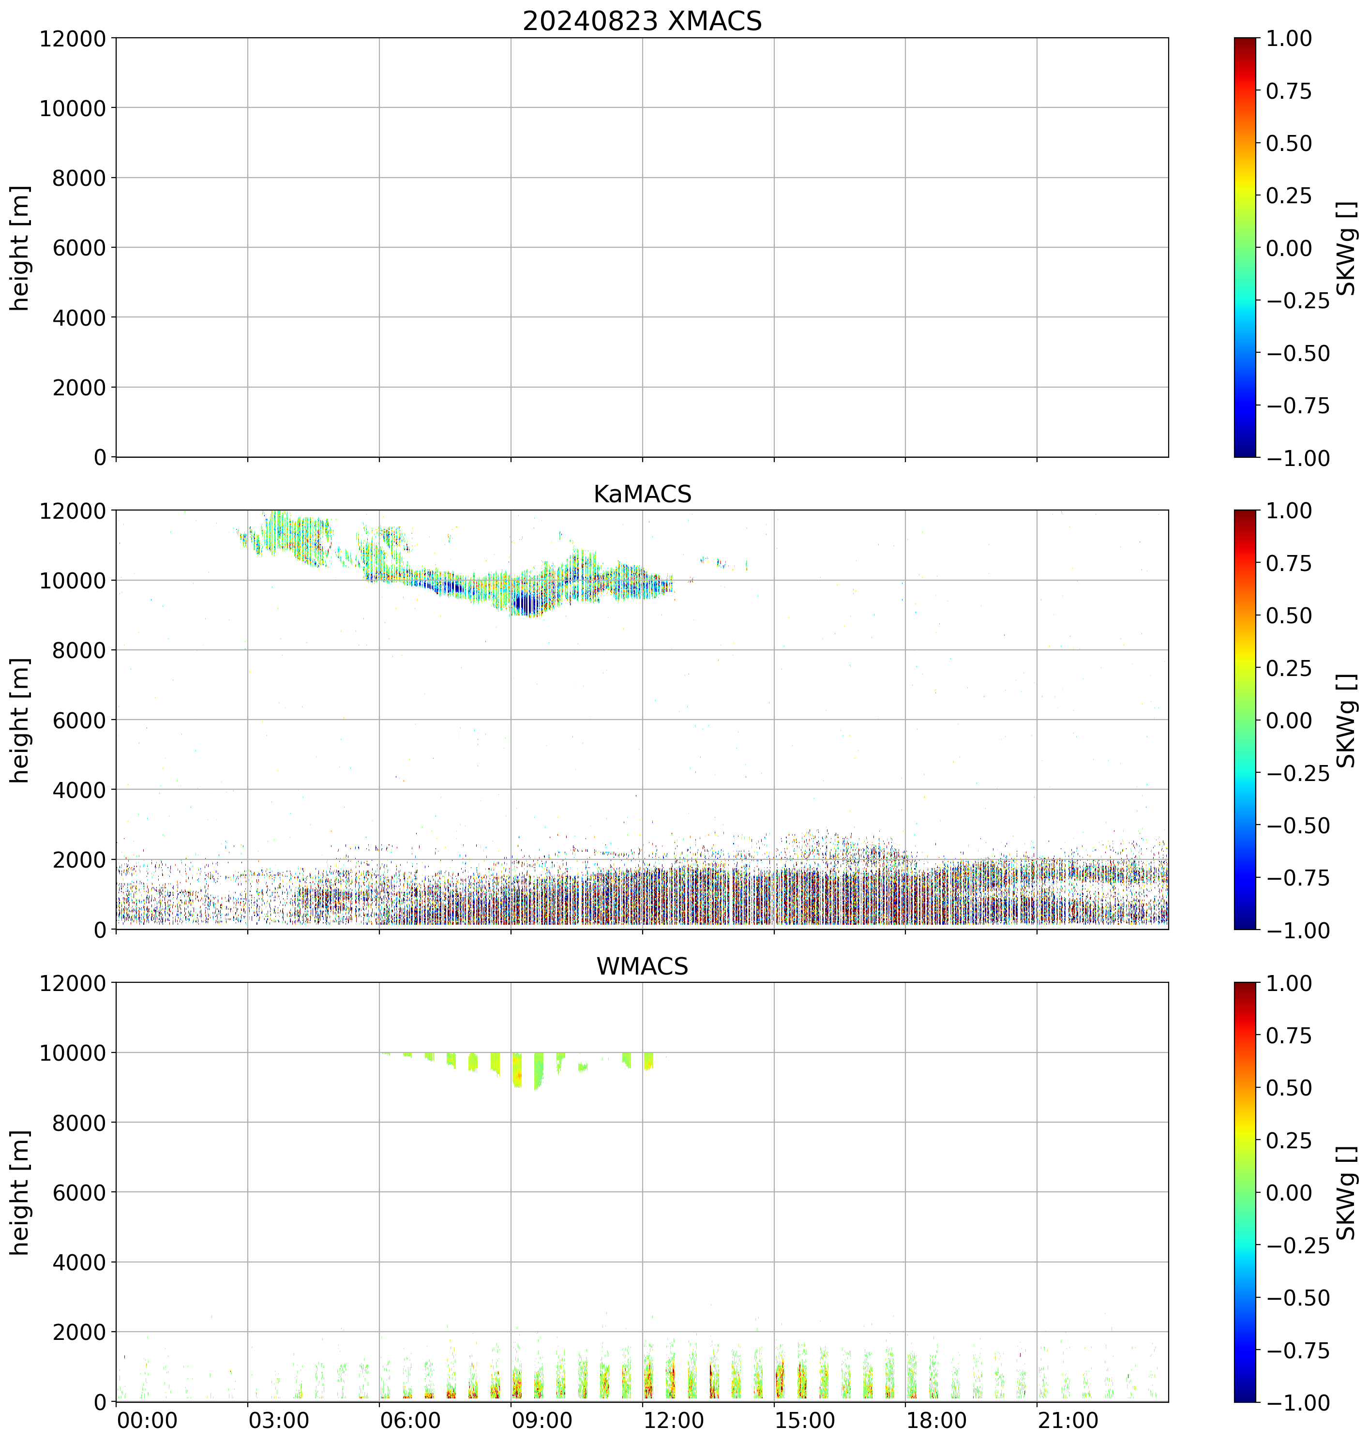Click the top colorbar for XMACS

point(1245,247)
